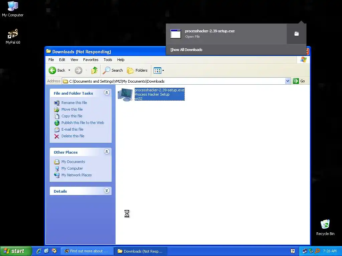Launch MyPal 68 browser shortcut
Viewport: 342px width, 256px height.
pyautogui.click(x=13, y=37)
